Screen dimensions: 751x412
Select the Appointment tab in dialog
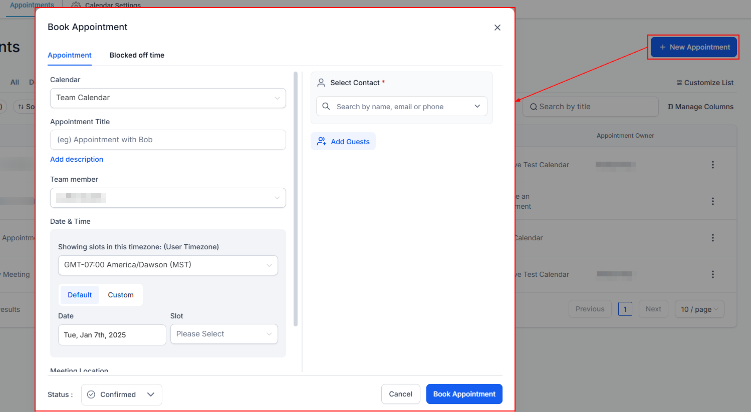pos(70,55)
